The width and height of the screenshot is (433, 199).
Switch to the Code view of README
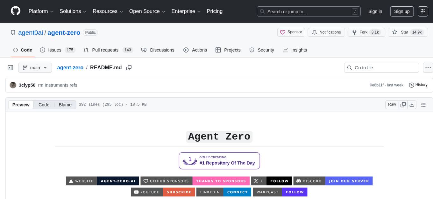point(44,105)
